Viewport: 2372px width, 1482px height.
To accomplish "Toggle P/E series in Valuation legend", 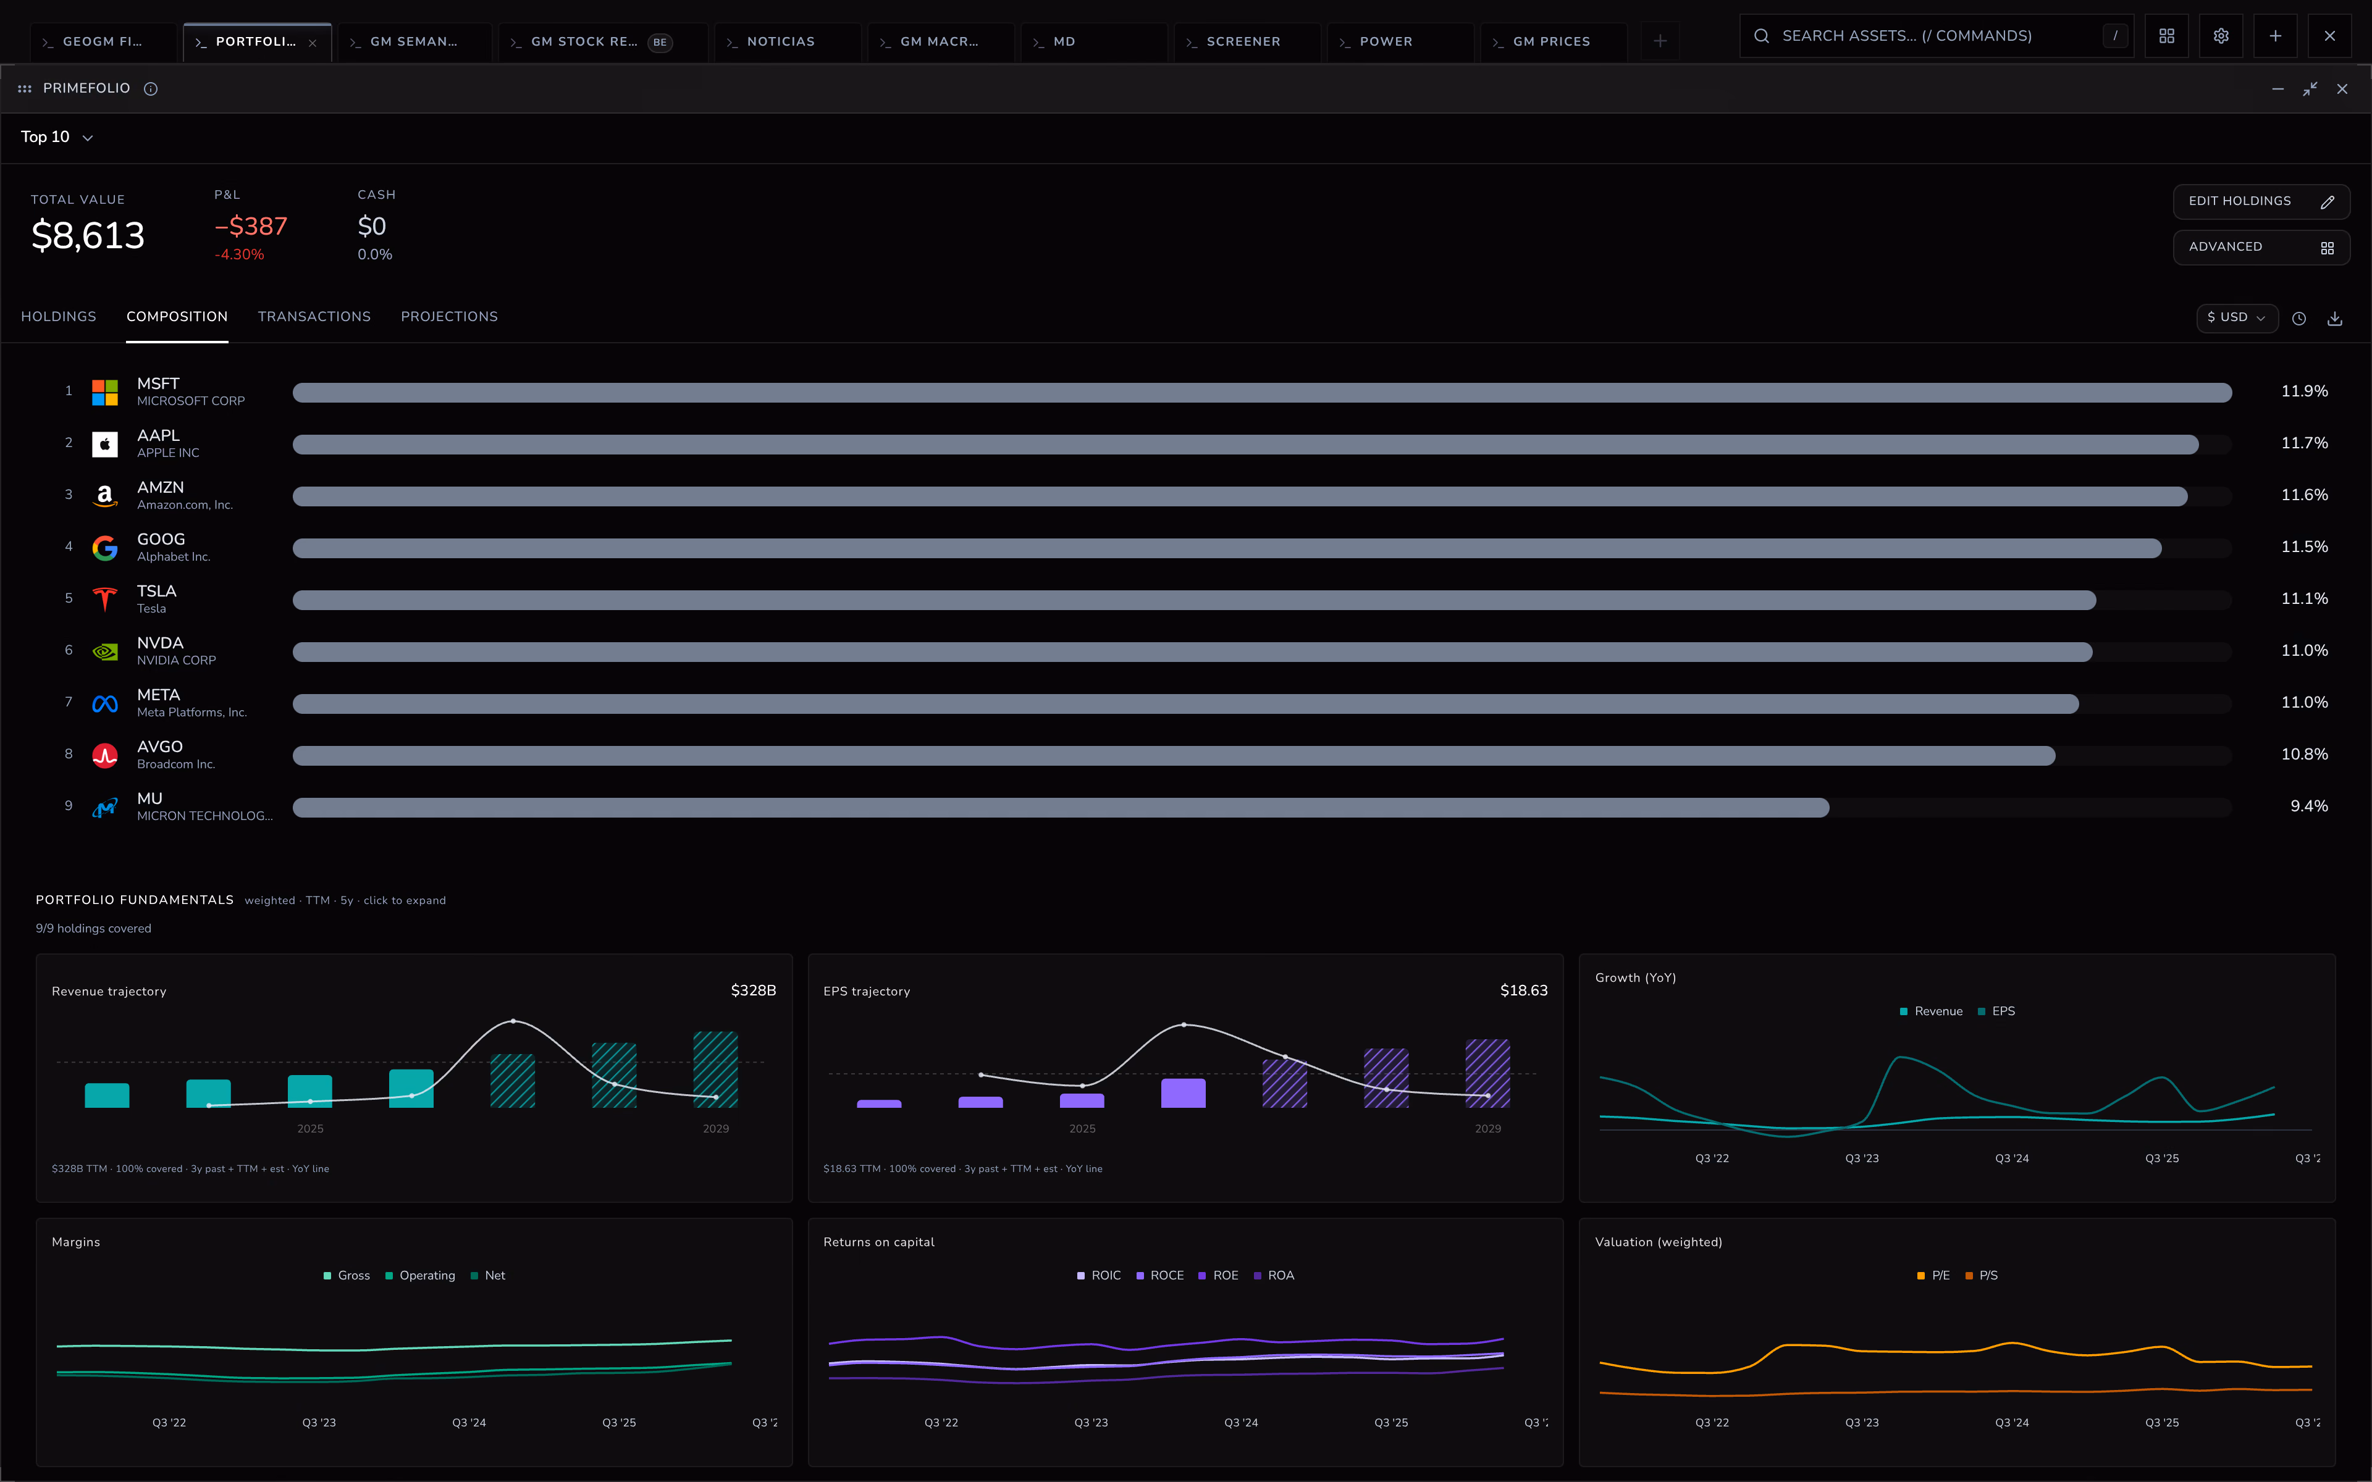I will click(1933, 1275).
